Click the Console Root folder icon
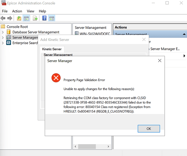The height and width of the screenshot is (156, 187). coord(3,27)
